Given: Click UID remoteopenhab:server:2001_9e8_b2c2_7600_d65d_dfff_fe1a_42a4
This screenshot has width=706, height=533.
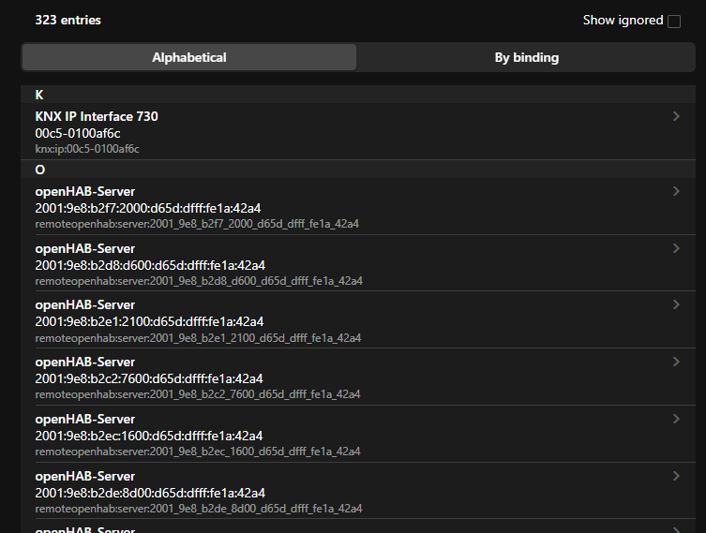Looking at the screenshot, I should (x=198, y=394).
